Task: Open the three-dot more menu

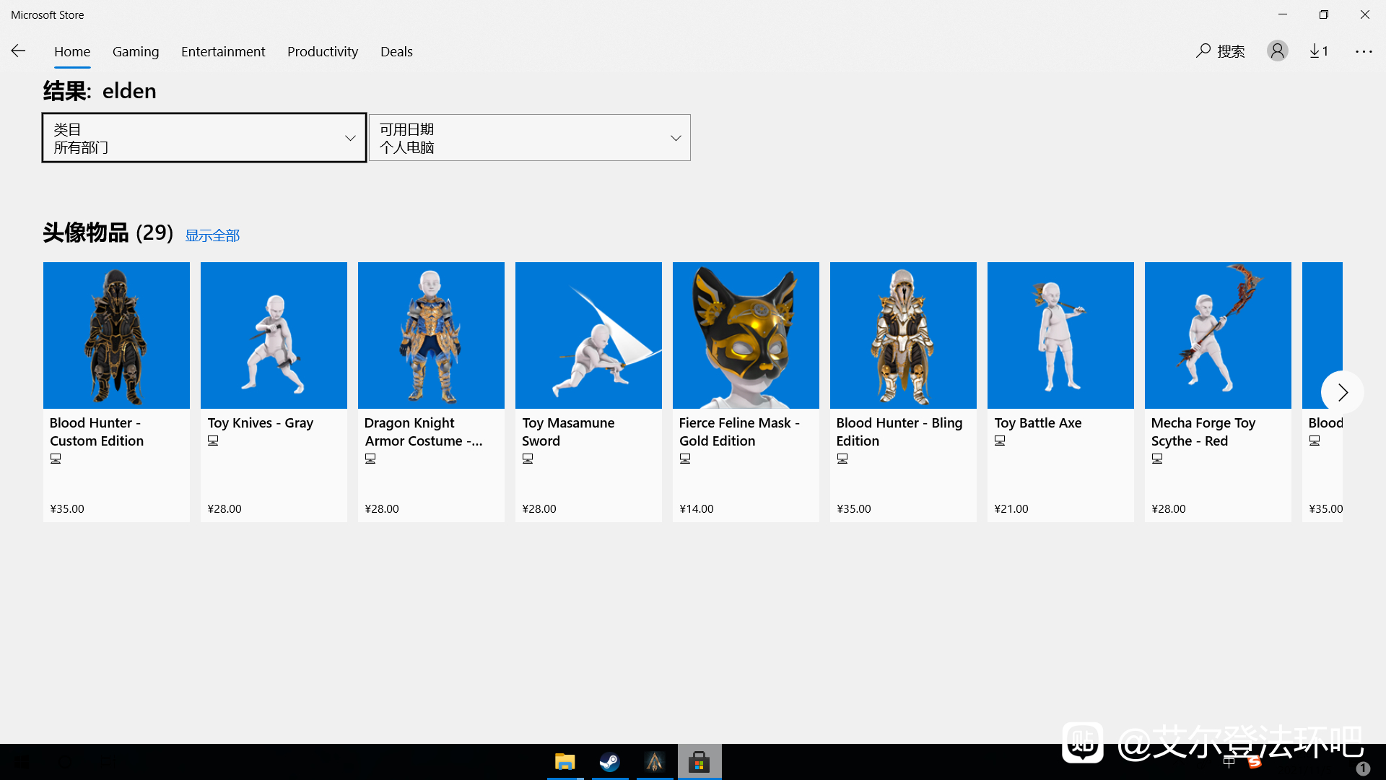Action: tap(1364, 51)
